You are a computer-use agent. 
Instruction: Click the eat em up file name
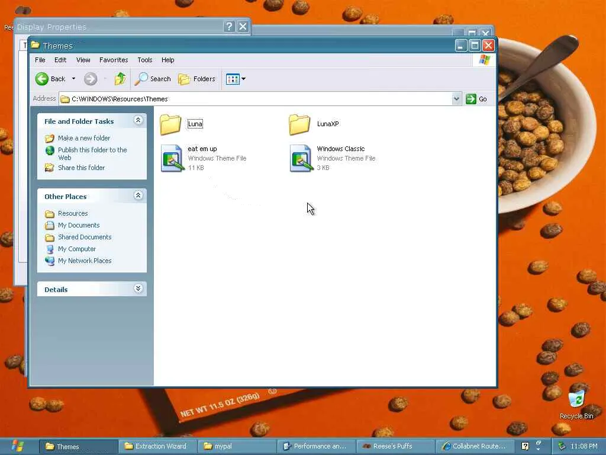pyautogui.click(x=202, y=149)
